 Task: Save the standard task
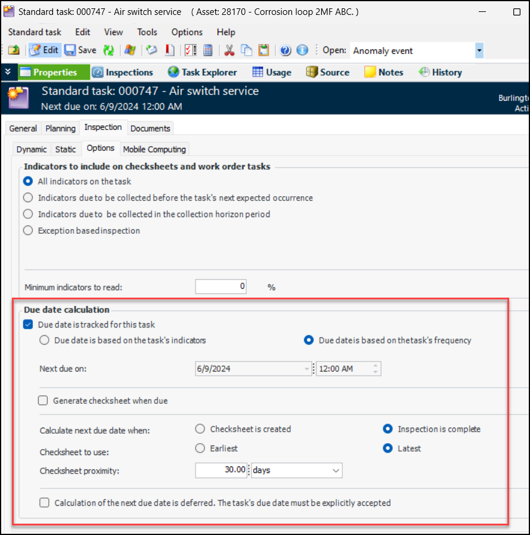pos(80,50)
